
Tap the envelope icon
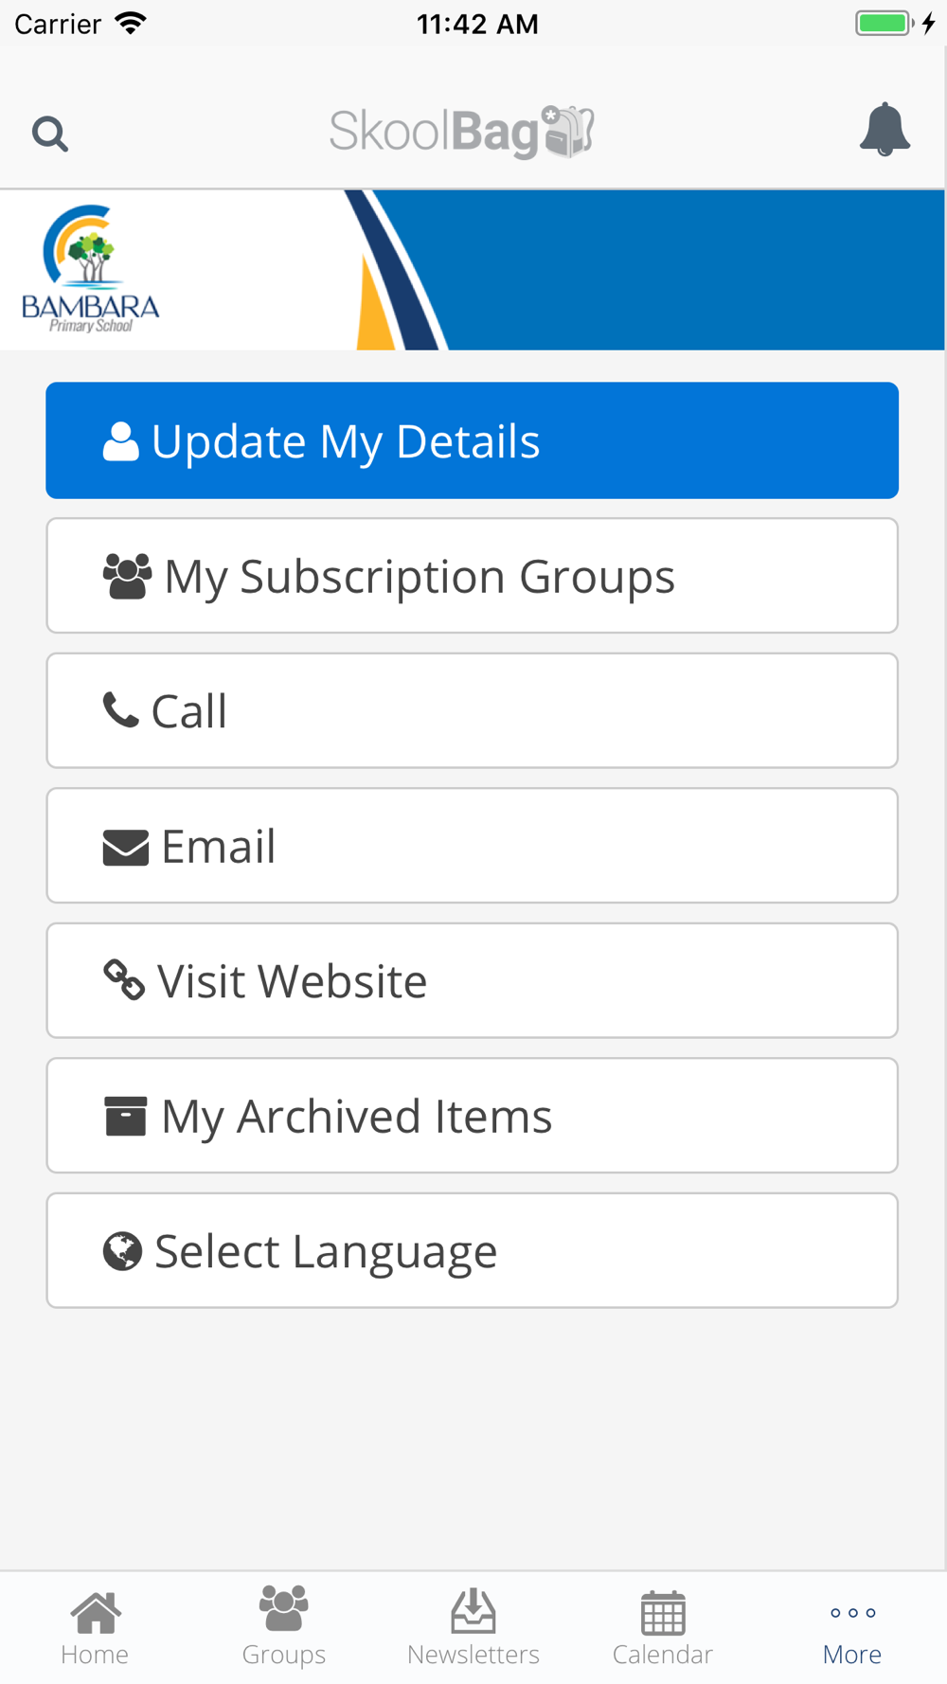(126, 848)
